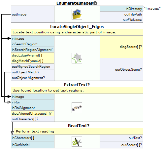This screenshot has height=150, width=165.
Task: Click the ExtractText word tiles icon
Action: [x=77, y=108]
